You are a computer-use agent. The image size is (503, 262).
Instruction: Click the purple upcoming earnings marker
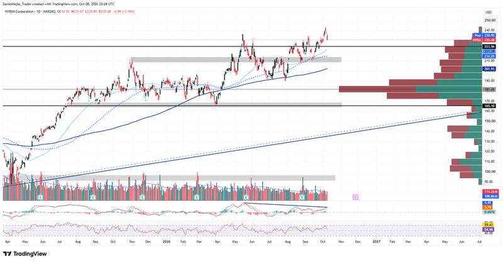point(355,197)
